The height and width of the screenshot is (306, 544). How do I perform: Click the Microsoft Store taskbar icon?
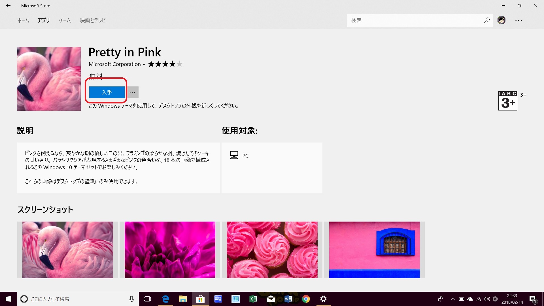200,299
